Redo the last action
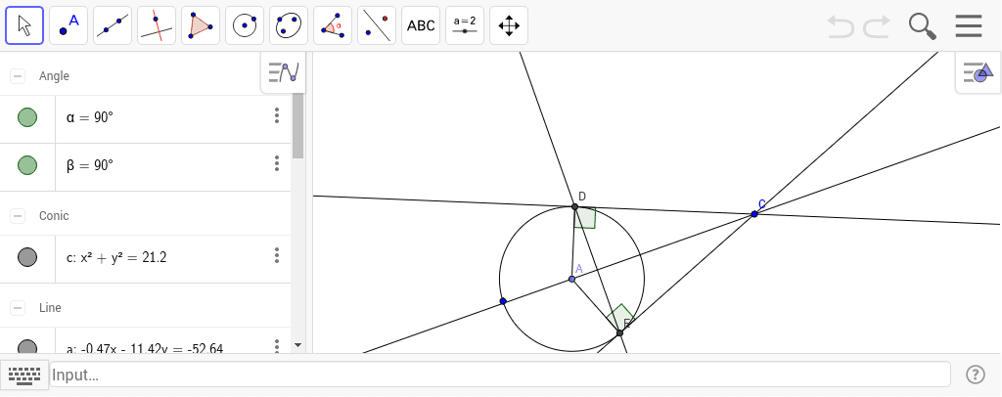Image resolution: width=1002 pixels, height=397 pixels. (877, 26)
